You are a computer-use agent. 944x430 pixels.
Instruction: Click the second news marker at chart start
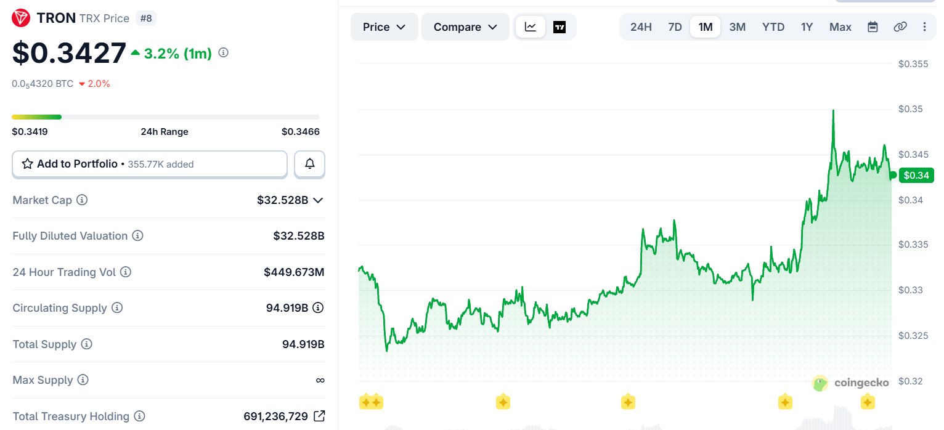click(x=376, y=403)
